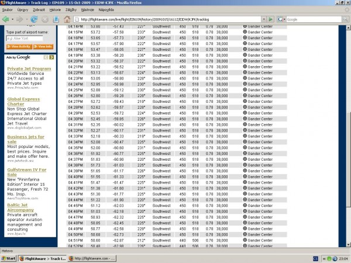The image size is (351, 263).
Task: Select the radio icon in the 04:15PM Gander Center row
Action: [x=245, y=32]
